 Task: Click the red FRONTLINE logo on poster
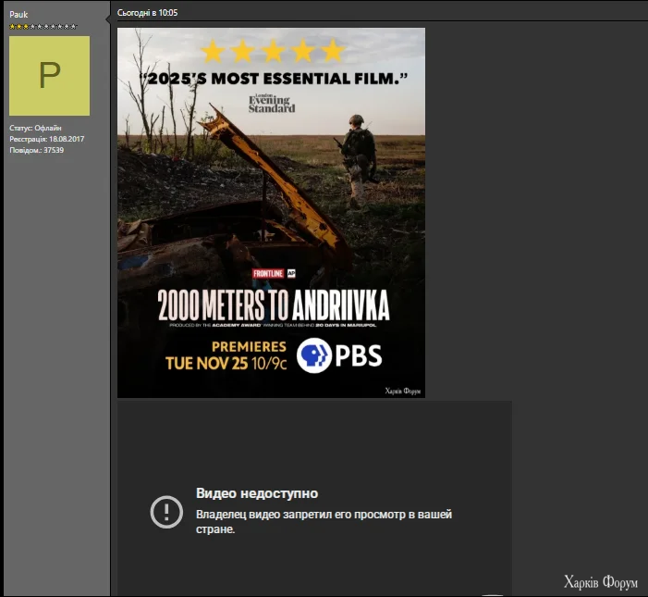(x=268, y=274)
